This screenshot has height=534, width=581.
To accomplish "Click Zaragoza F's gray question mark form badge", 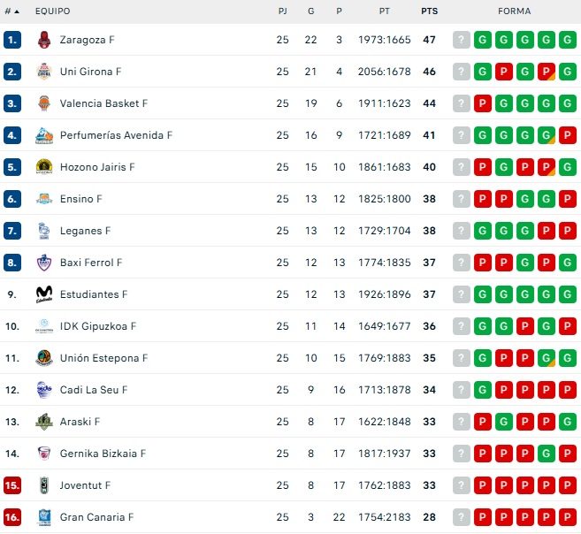I will click(461, 40).
